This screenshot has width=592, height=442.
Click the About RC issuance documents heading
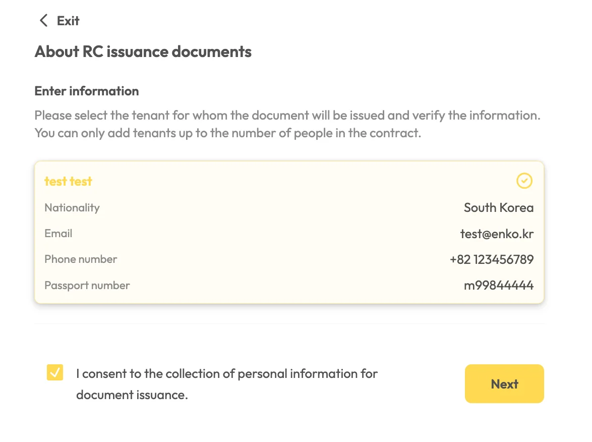click(143, 51)
